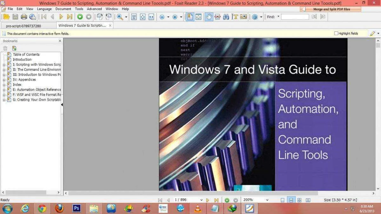Switch to full screen view icon
Viewport: 381px width, 214px height.
pos(198,17)
